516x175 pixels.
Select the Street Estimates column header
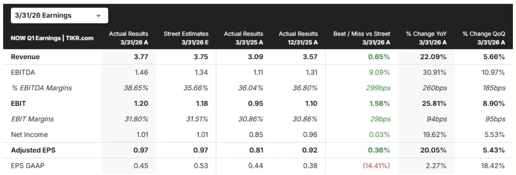[x=186, y=38]
